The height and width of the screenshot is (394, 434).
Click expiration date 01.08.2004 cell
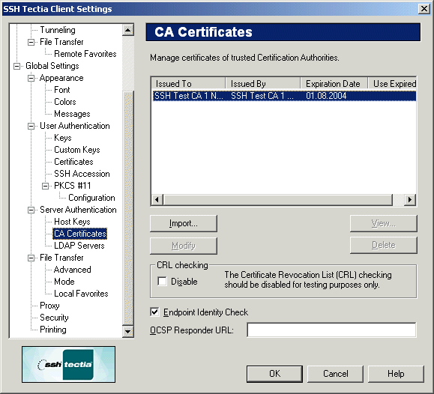pyautogui.click(x=326, y=96)
